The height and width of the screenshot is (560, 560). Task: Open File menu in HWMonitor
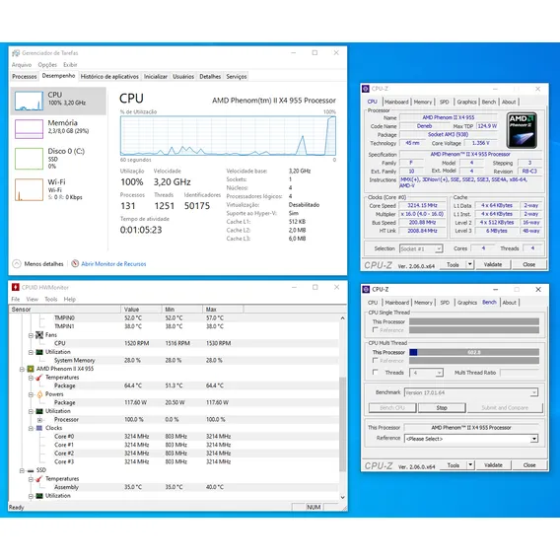click(16, 300)
